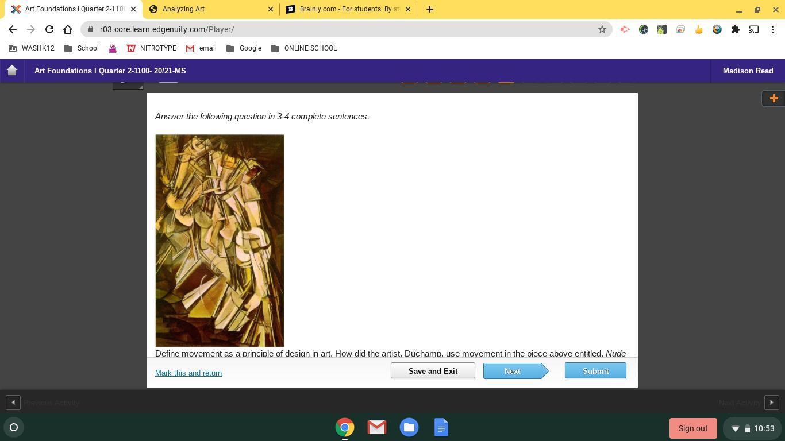Click the green square extension icon
This screenshot has height=441, width=785.
click(662, 29)
